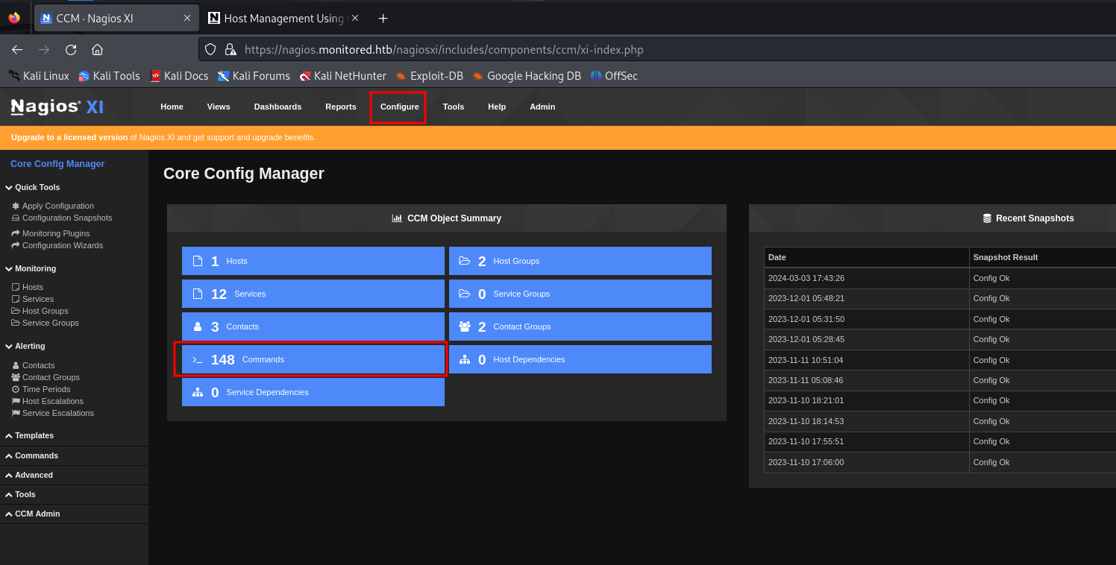Image resolution: width=1116 pixels, height=565 pixels.
Task: Open the 0 Service Groups tile
Action: pos(580,294)
